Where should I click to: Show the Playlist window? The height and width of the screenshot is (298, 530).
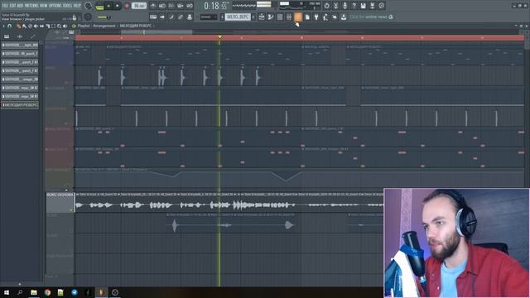pos(262,17)
